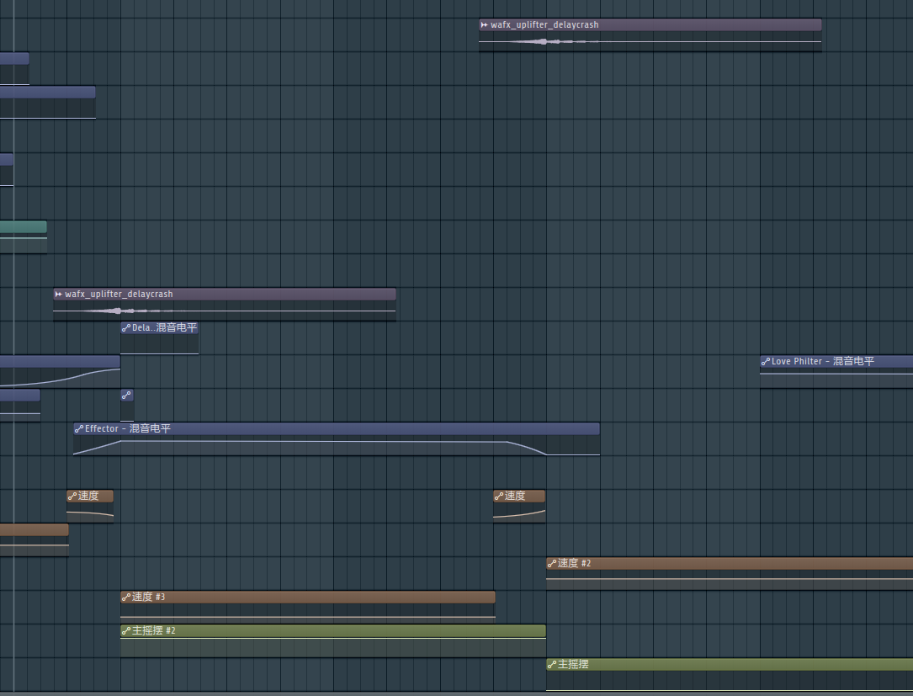Click the automation icon on Love Philter clip
Image resolution: width=913 pixels, height=696 pixels.
pyautogui.click(x=766, y=362)
